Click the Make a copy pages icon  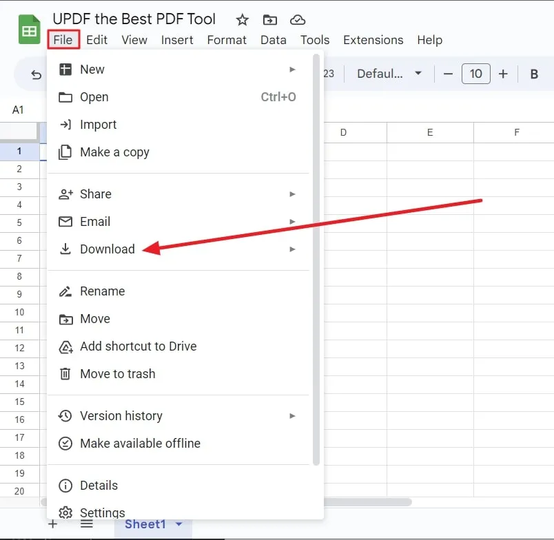click(65, 152)
